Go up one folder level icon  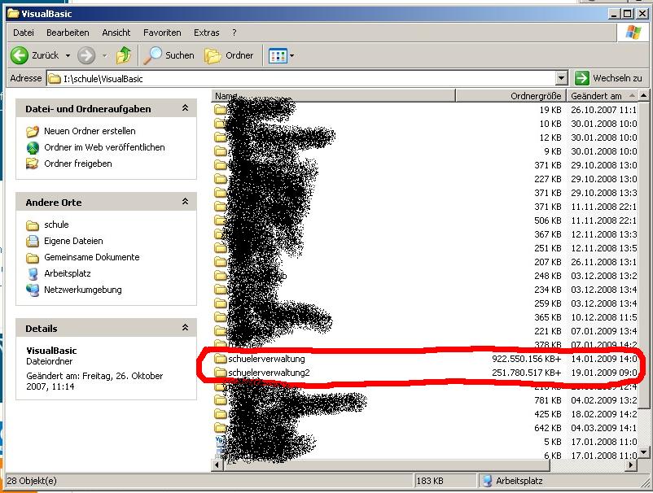pos(123,55)
